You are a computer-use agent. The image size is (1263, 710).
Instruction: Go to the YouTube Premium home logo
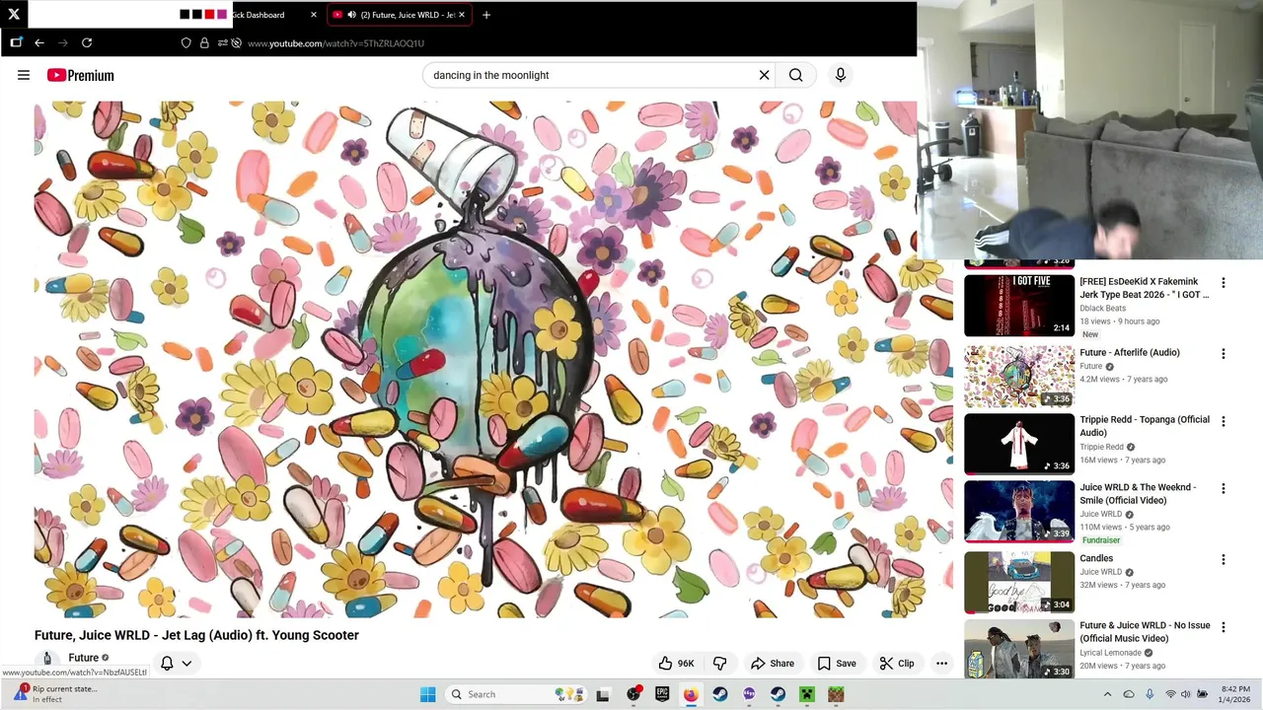(80, 75)
